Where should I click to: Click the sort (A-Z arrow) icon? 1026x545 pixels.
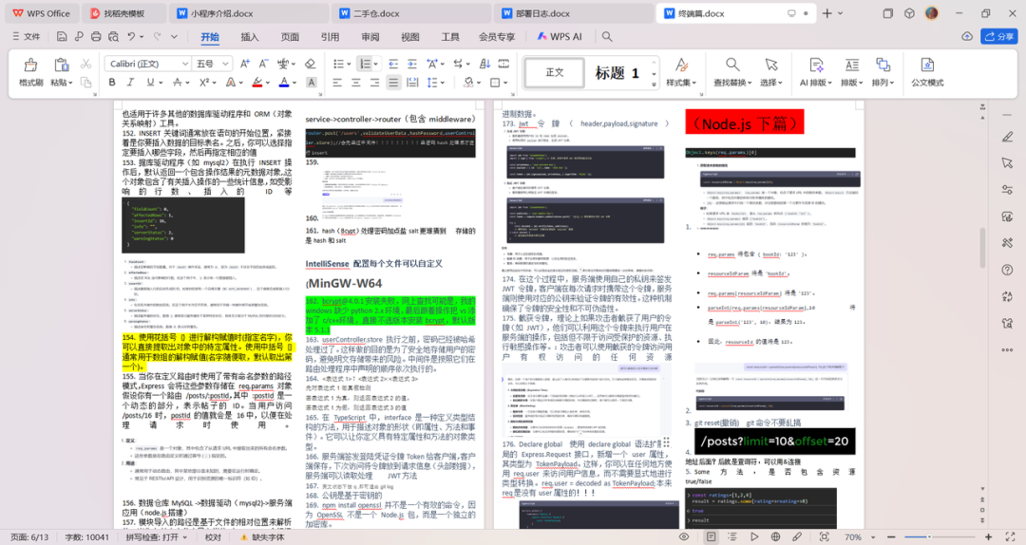click(484, 64)
